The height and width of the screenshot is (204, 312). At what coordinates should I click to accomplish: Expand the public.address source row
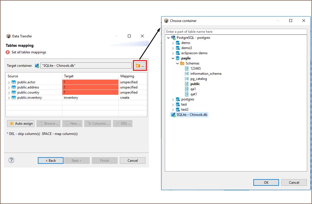tap(9, 87)
